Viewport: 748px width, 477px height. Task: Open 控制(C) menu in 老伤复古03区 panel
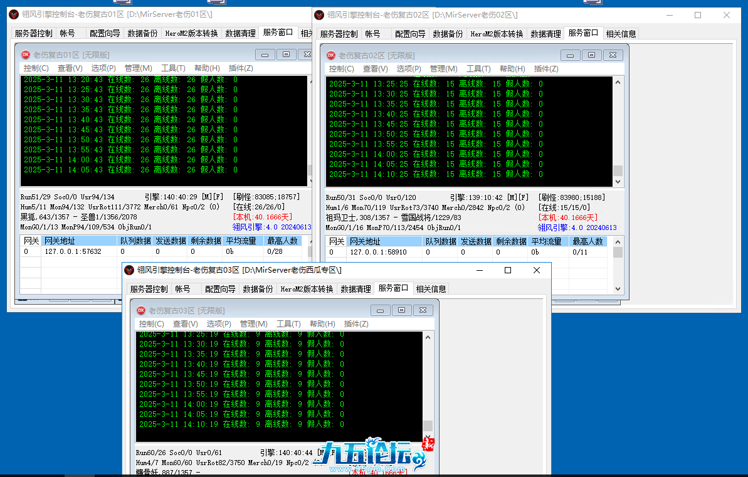(x=152, y=324)
